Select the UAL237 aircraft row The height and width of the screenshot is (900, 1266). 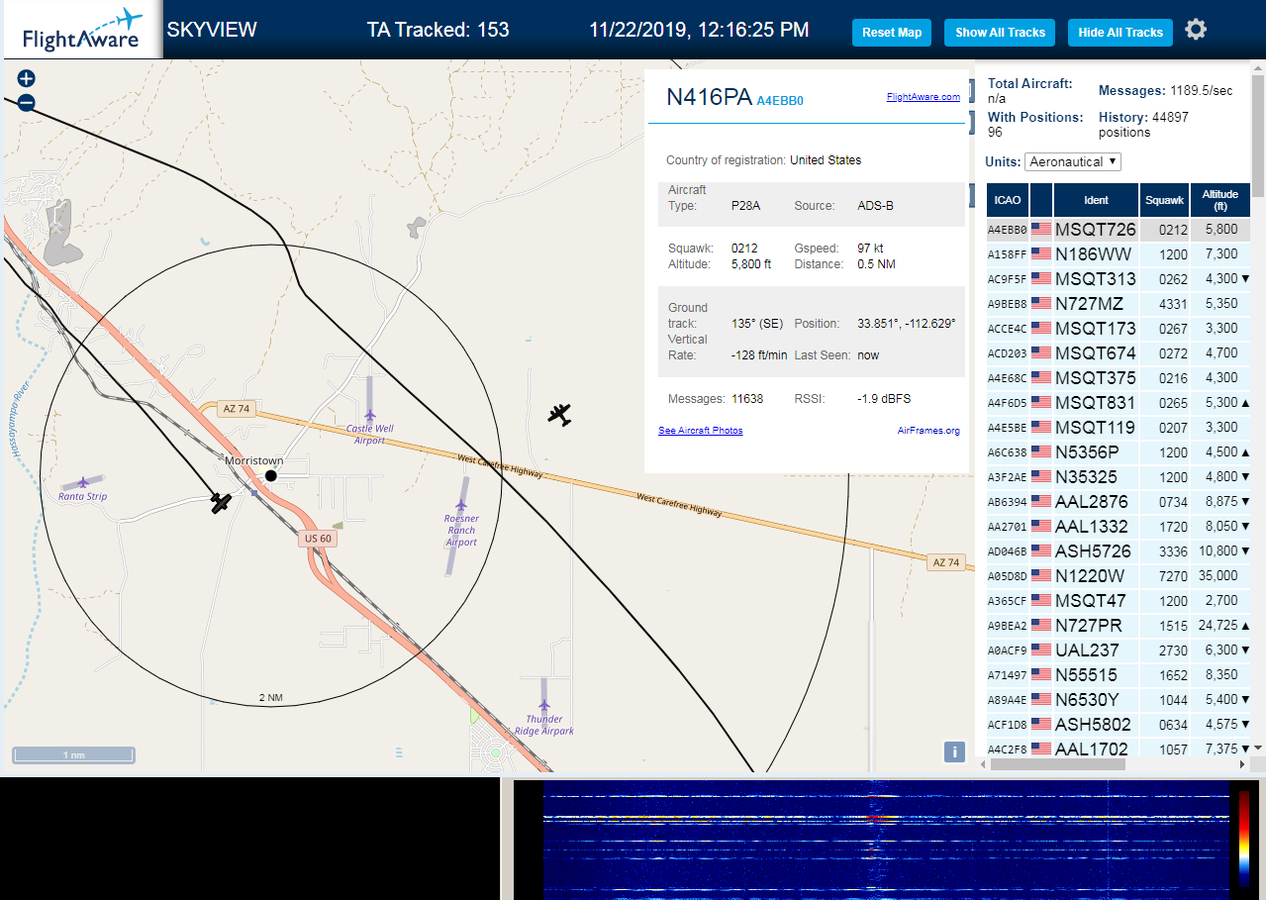pyautogui.click(x=1119, y=650)
